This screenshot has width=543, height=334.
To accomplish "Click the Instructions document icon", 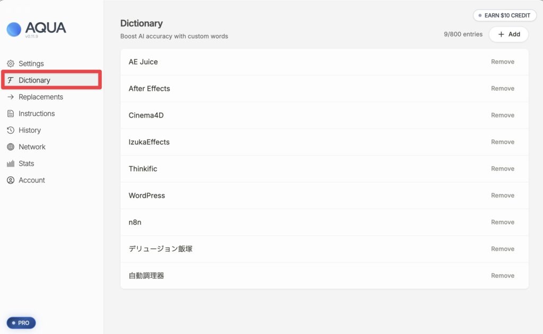I will click(11, 114).
